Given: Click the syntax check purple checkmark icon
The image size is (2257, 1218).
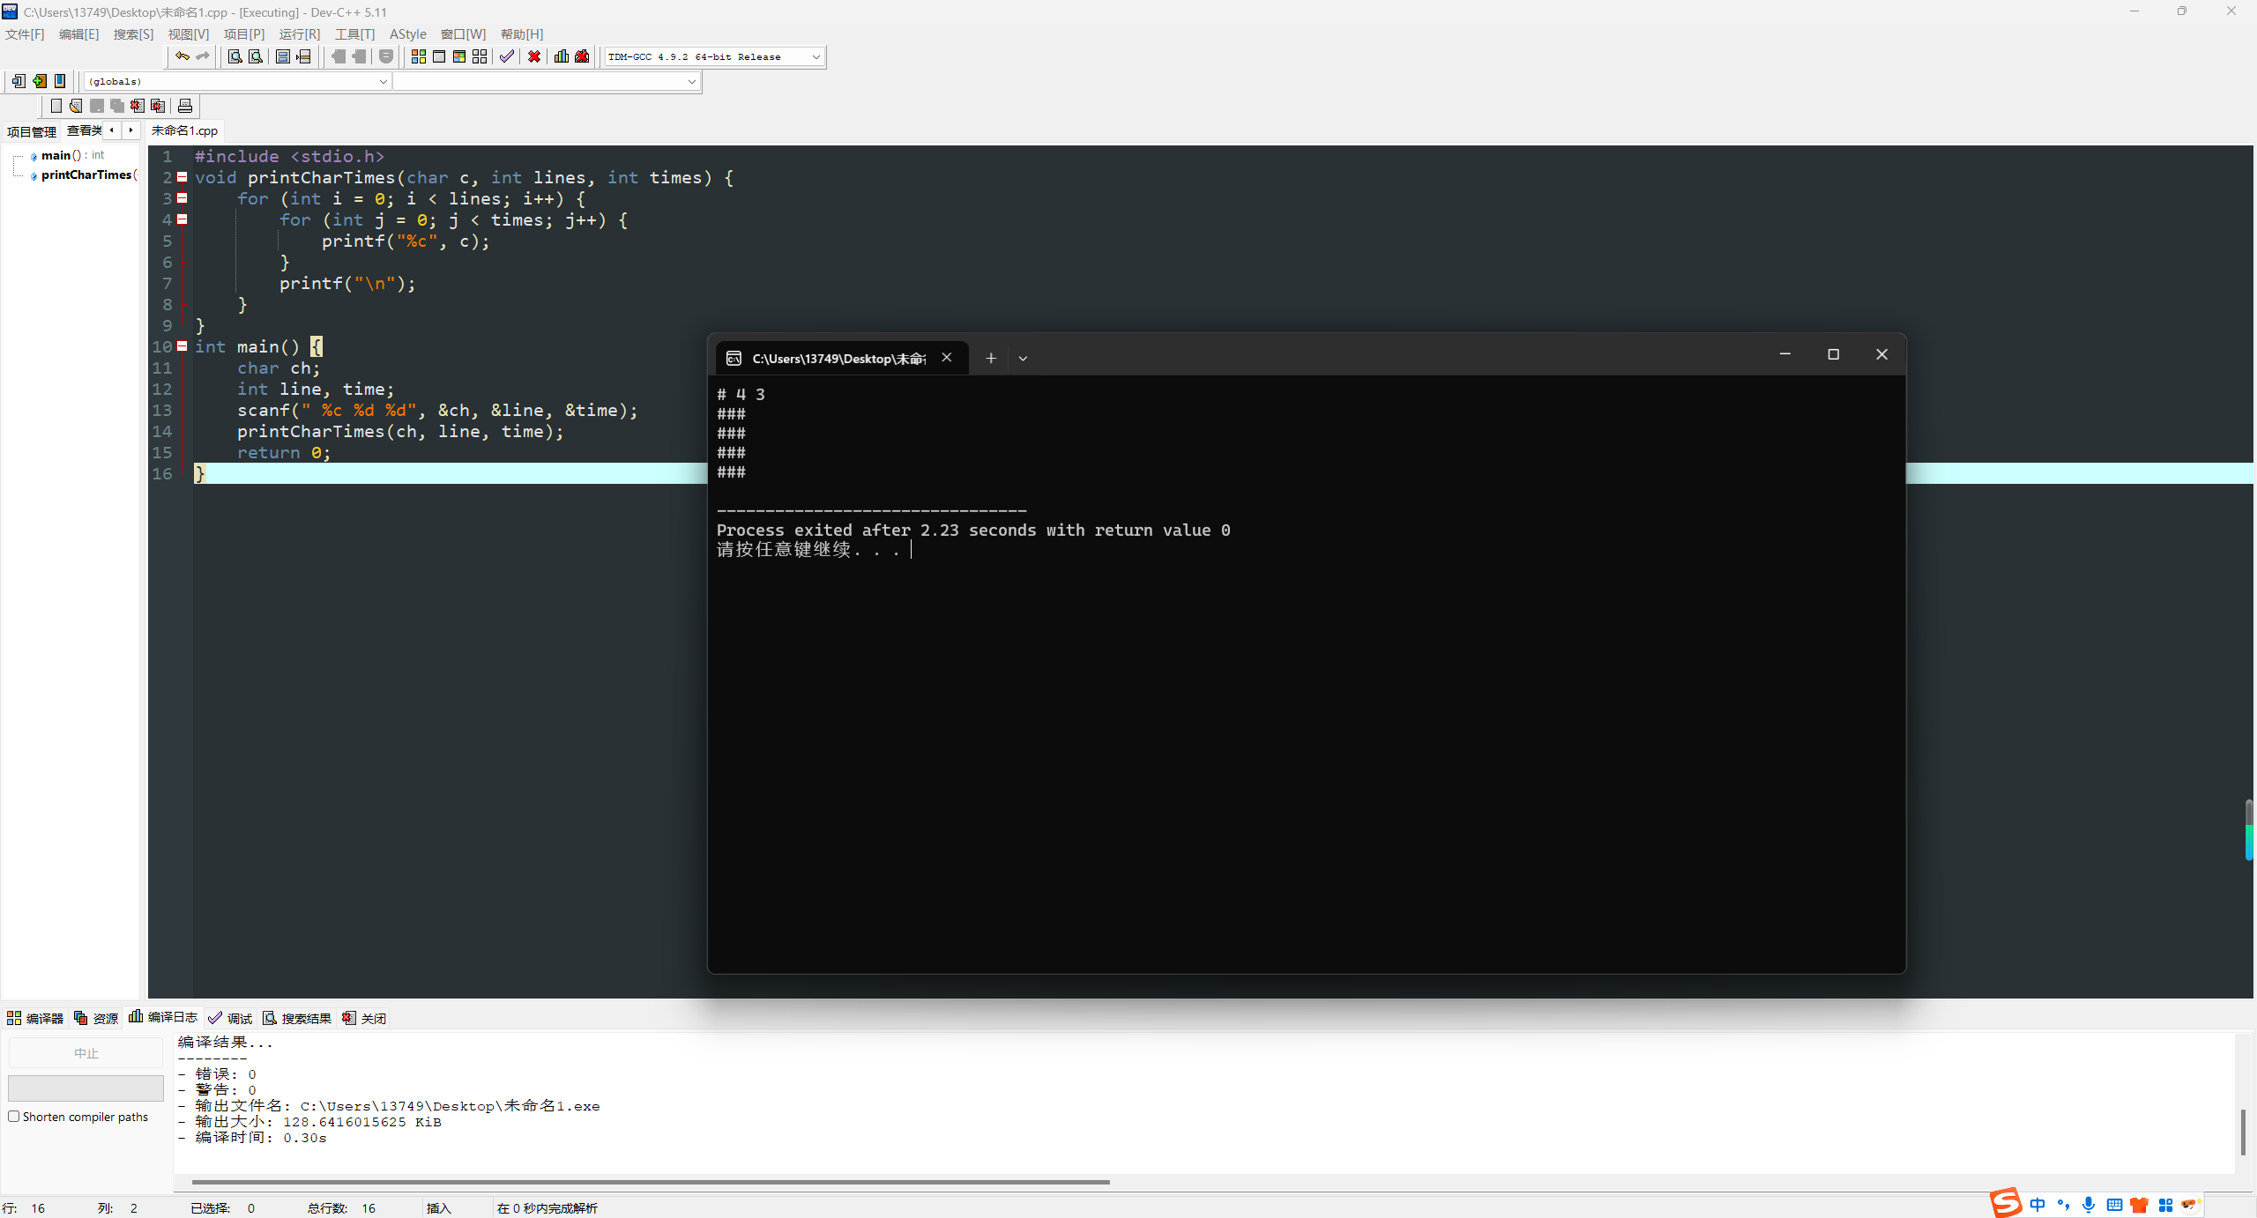Looking at the screenshot, I should [x=506, y=56].
